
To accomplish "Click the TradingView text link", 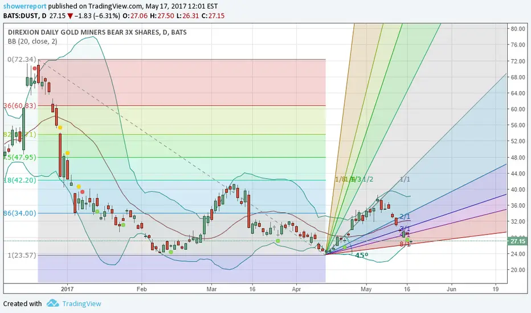I will click(x=81, y=303).
